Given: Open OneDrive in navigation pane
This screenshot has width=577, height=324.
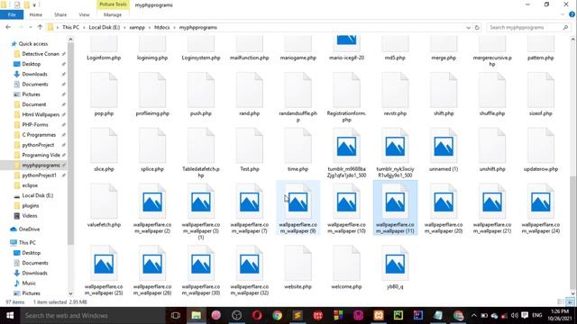Looking at the screenshot, I should pos(29,229).
